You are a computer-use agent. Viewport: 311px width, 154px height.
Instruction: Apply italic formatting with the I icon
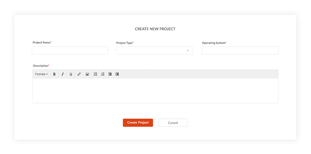pyautogui.click(x=62, y=74)
